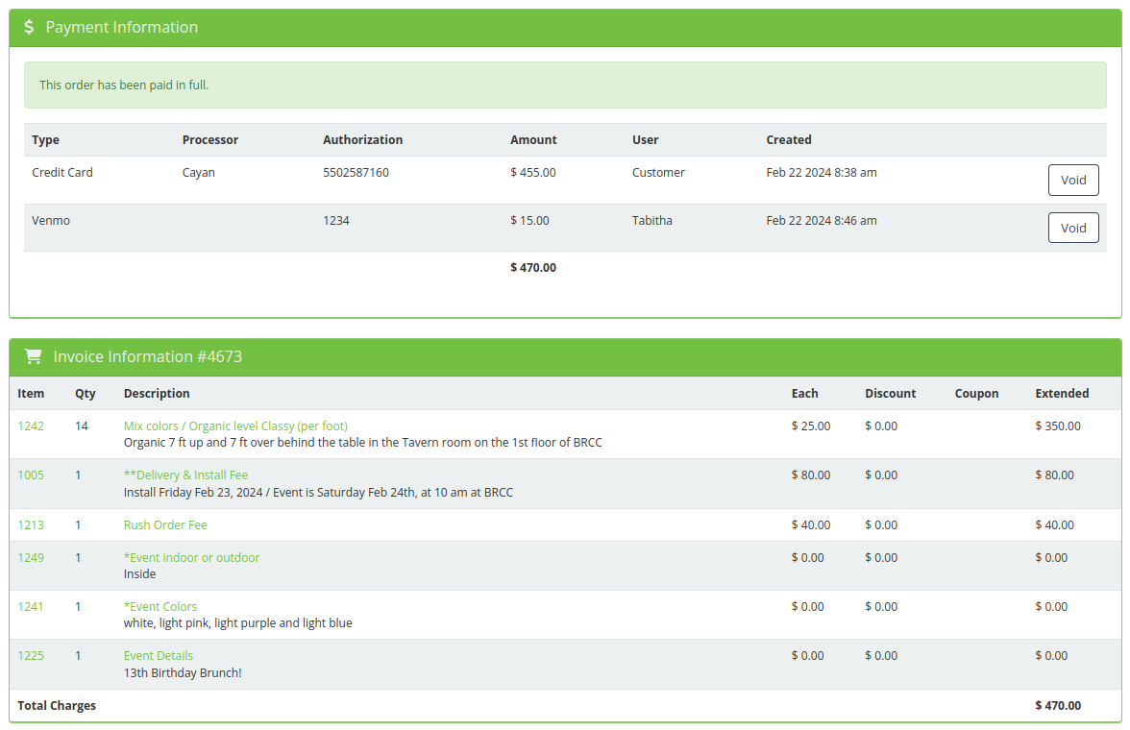Open Mix colors / Organic level Classy link
Viewport: 1130px width, 730px height.
point(235,426)
